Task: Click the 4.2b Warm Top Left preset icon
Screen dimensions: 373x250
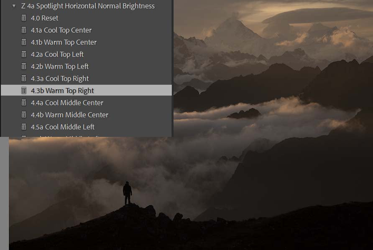Action: coord(24,66)
